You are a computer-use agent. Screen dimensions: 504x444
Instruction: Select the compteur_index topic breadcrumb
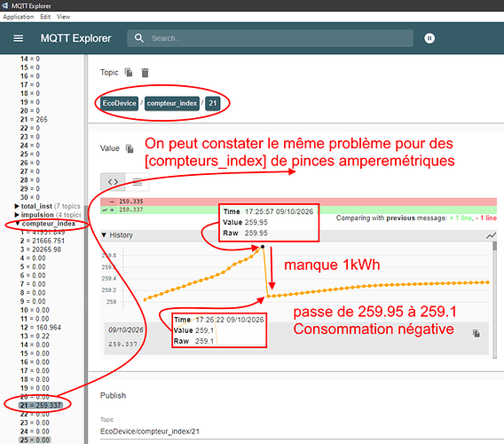coord(172,103)
